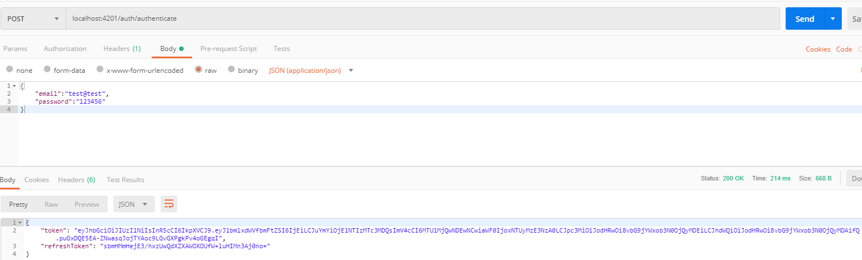
Task: Select the form-data radio button
Action: tap(65, 71)
